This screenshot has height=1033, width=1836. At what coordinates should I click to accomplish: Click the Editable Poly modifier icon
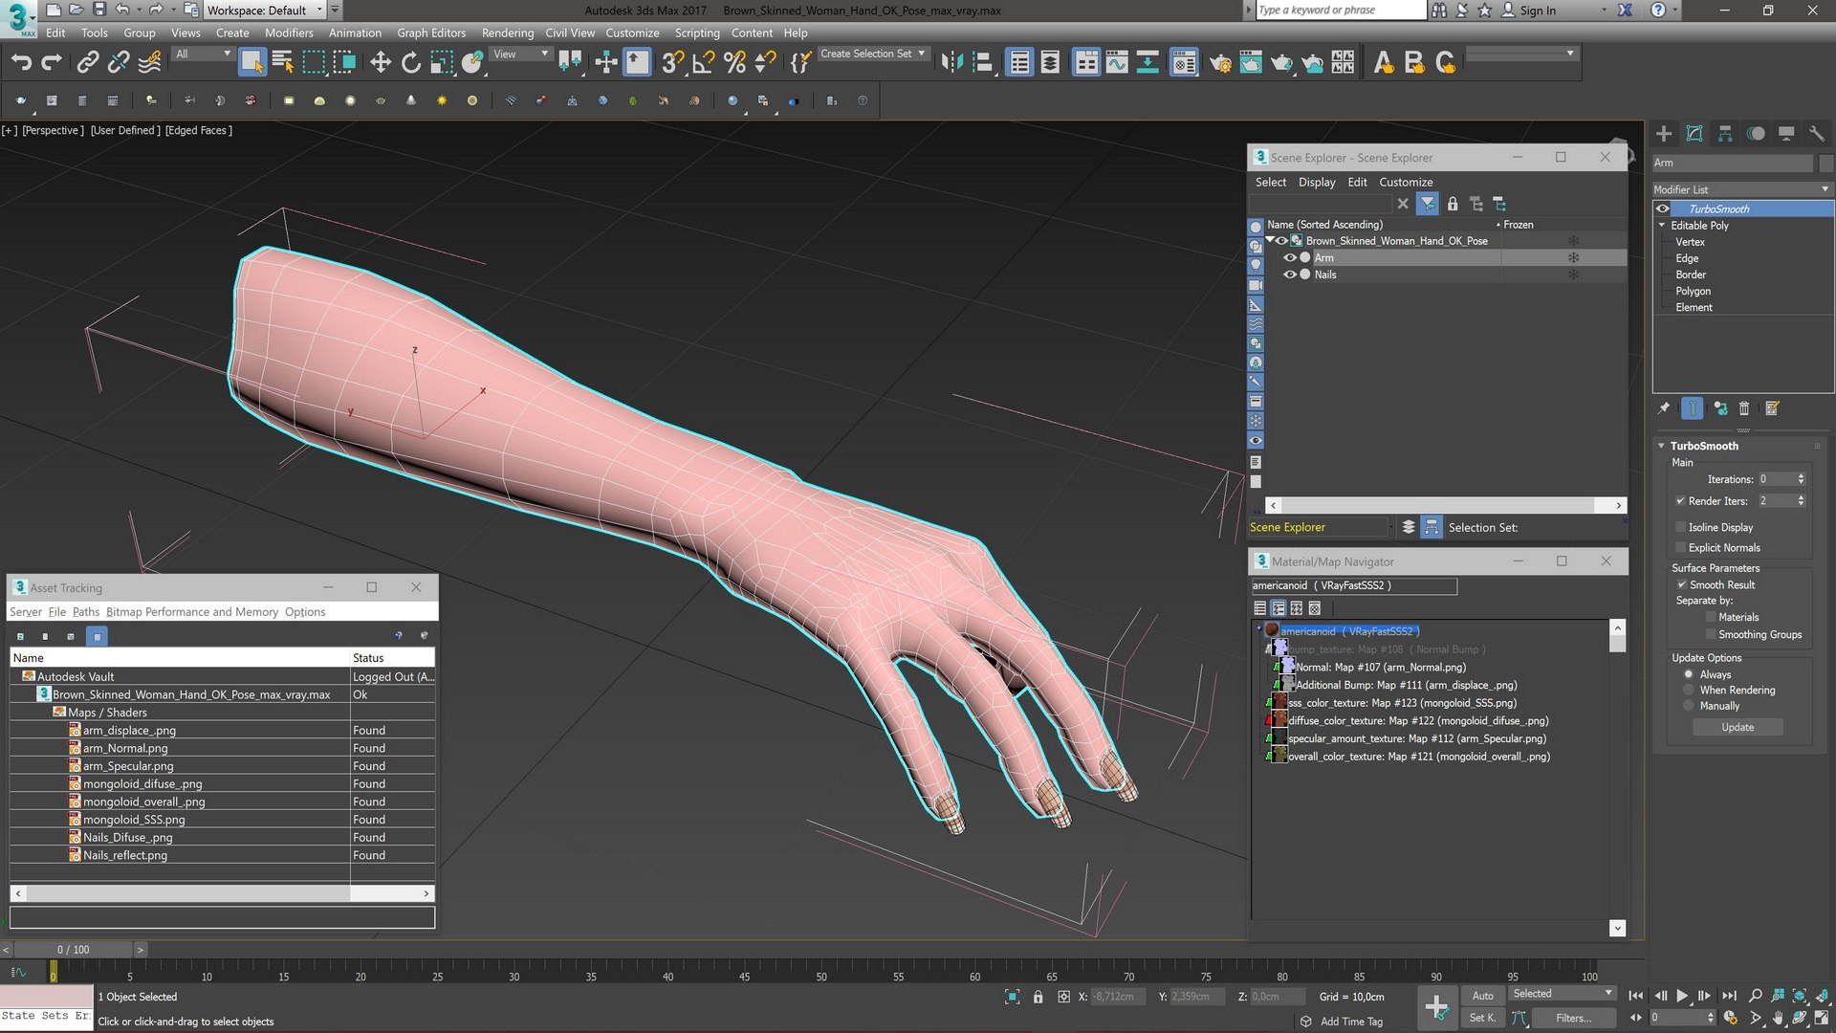click(x=1702, y=225)
